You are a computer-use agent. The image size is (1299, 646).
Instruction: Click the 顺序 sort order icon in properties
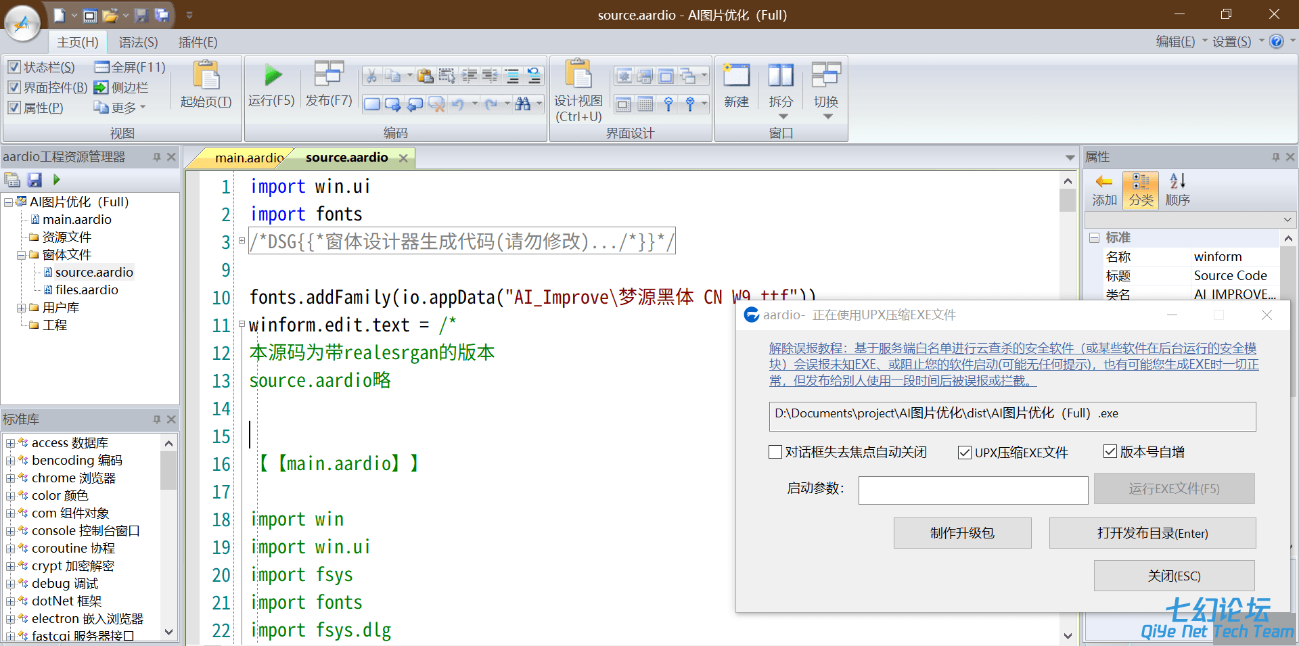coord(1178,181)
